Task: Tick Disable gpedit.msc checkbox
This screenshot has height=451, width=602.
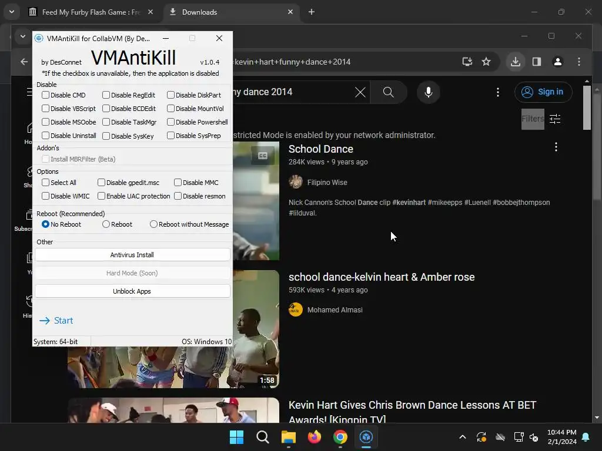Action: [x=101, y=183]
